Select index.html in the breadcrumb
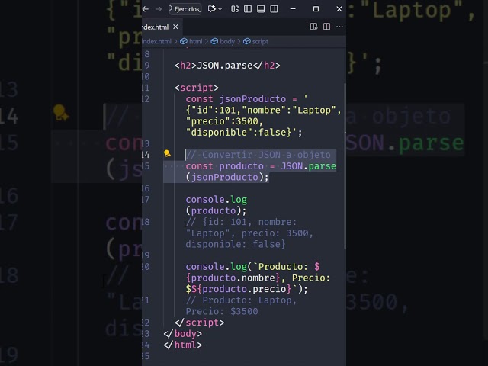The height and width of the screenshot is (366, 488). click(156, 41)
